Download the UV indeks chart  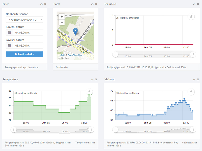click(x=191, y=17)
